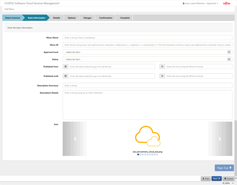This screenshot has width=237, height=185.
Task: Focus the Menu Name input field
Action: 147,38
